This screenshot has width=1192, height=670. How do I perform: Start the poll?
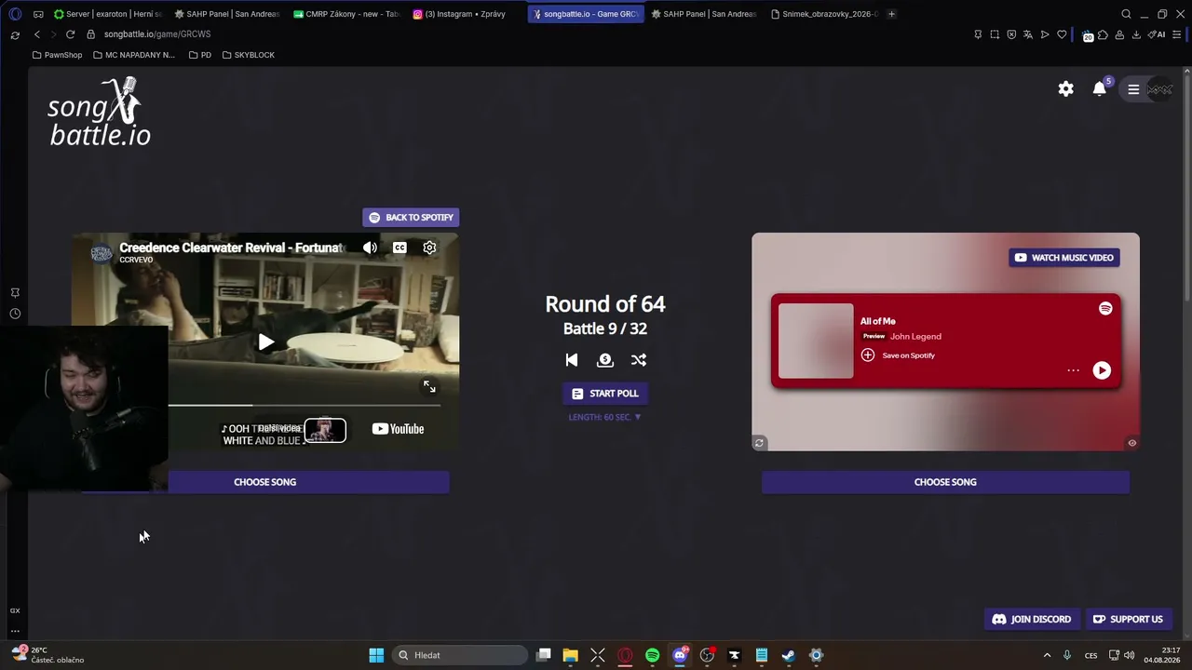coord(605,394)
